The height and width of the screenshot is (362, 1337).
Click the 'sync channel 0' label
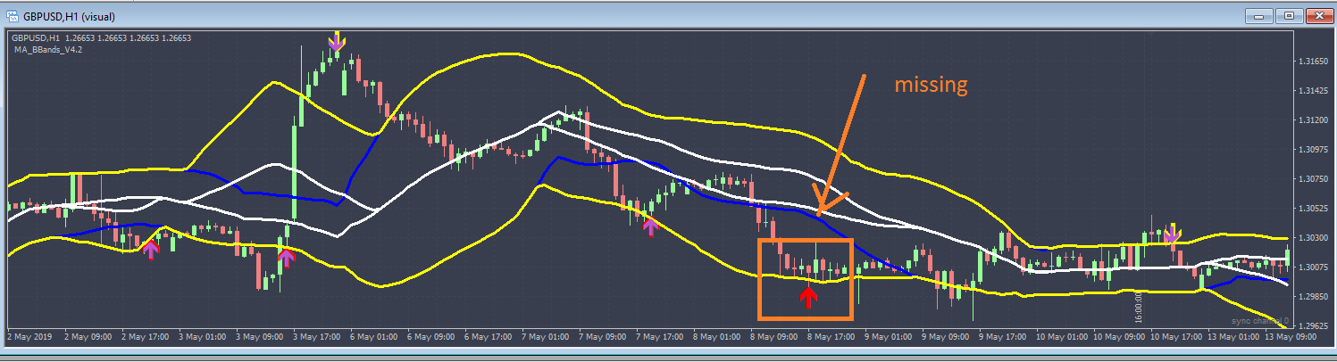(x=1259, y=320)
